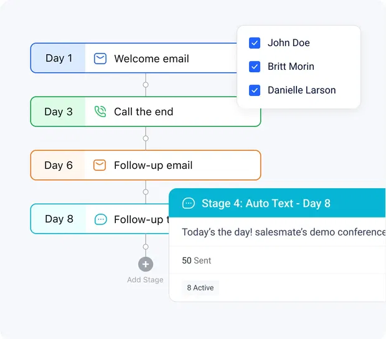This screenshot has width=386, height=339.
Task: Select the Day 3 stage label
Action: (x=59, y=112)
